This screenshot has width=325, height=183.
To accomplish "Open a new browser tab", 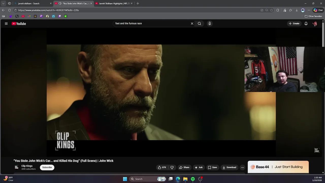I will coord(138,4).
